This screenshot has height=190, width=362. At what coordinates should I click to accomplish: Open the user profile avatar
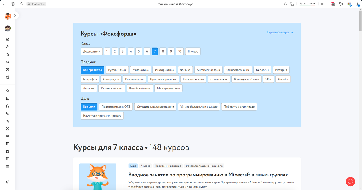[x=8, y=29]
